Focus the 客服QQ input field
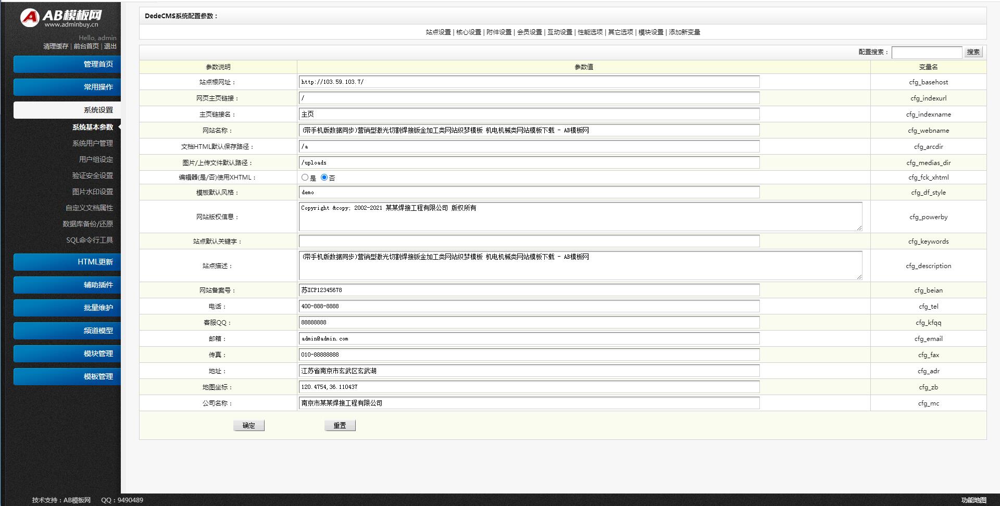 [529, 322]
